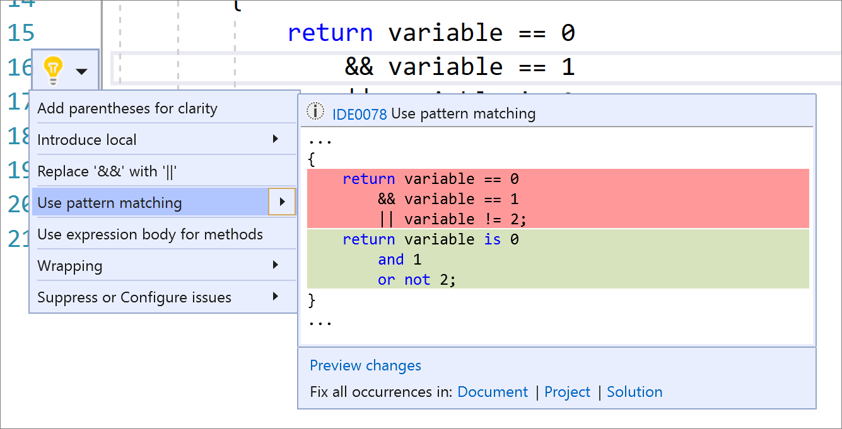This screenshot has height=429, width=842.
Task: Fix all occurrences in Document
Action: click(x=493, y=392)
